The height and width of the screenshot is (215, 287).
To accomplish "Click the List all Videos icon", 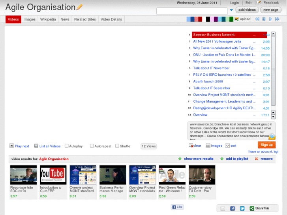I will click(36, 146).
